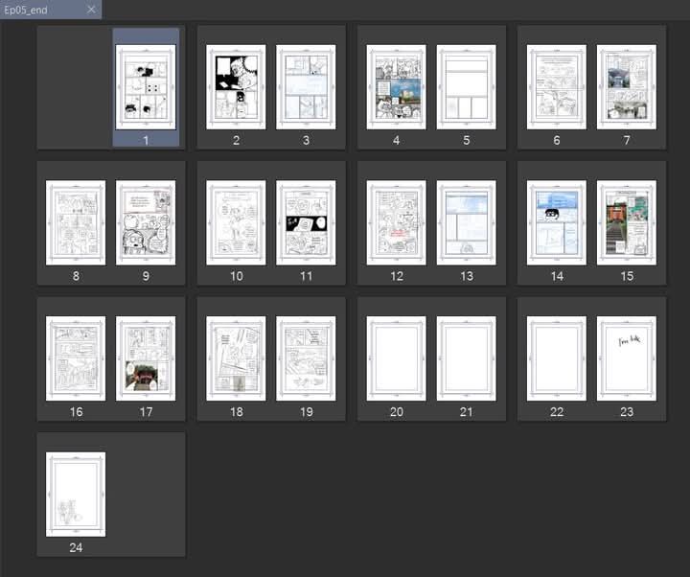Viewport: 690px width, 577px height.
Task: Select blank page 22 thumbnail
Action: pos(556,358)
